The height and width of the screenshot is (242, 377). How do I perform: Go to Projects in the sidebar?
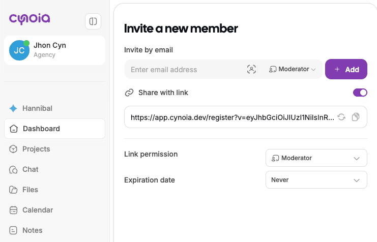[36, 149]
